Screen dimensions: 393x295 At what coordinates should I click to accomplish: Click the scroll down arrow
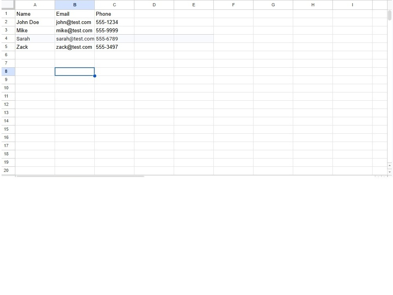coord(389,172)
